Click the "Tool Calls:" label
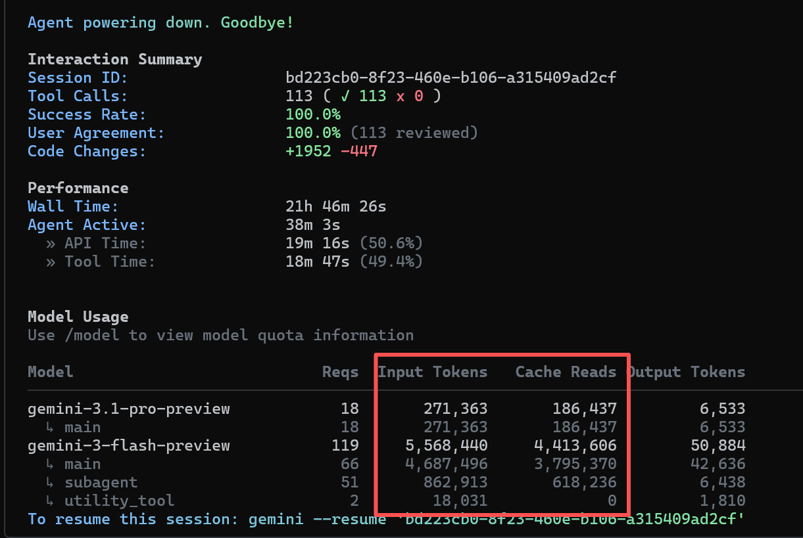 click(78, 96)
